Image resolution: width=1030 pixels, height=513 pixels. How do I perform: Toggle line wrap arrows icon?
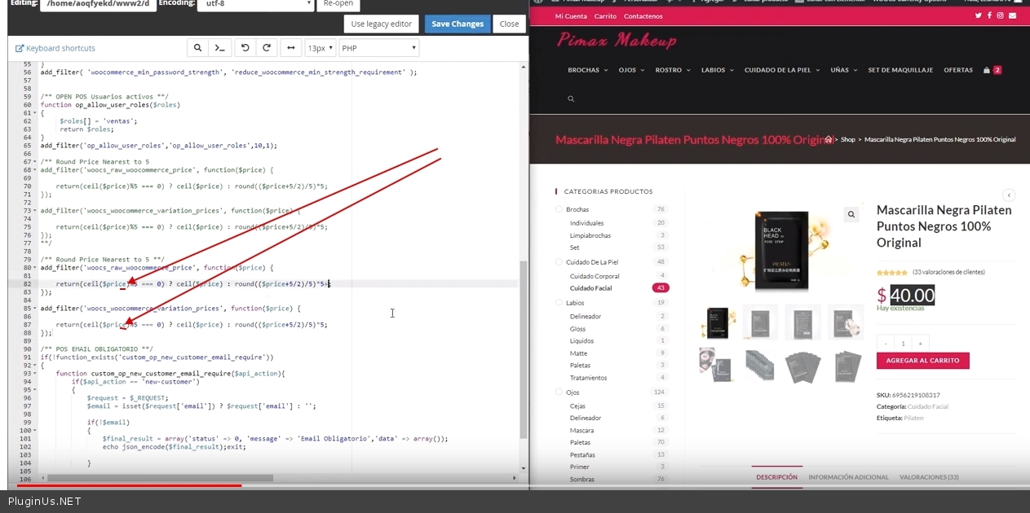[x=290, y=48]
